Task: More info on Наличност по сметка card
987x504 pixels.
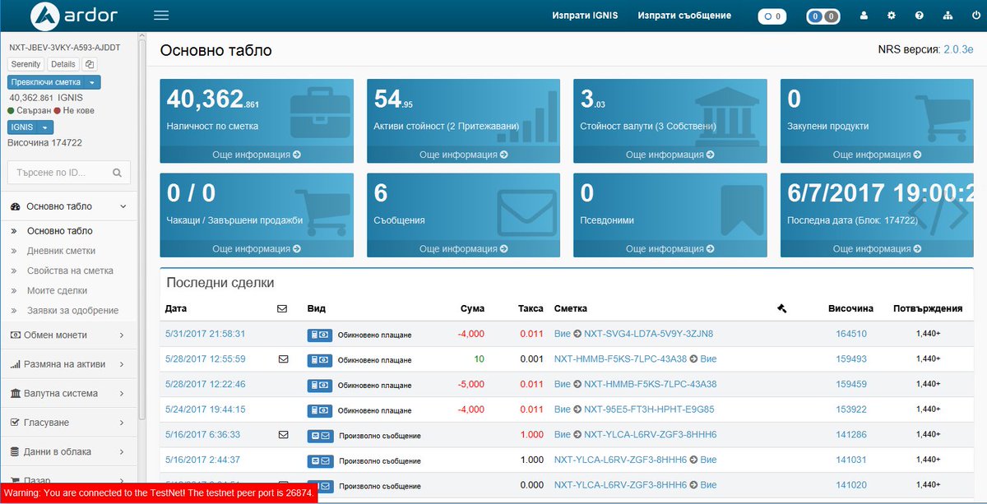Action: click(x=257, y=155)
